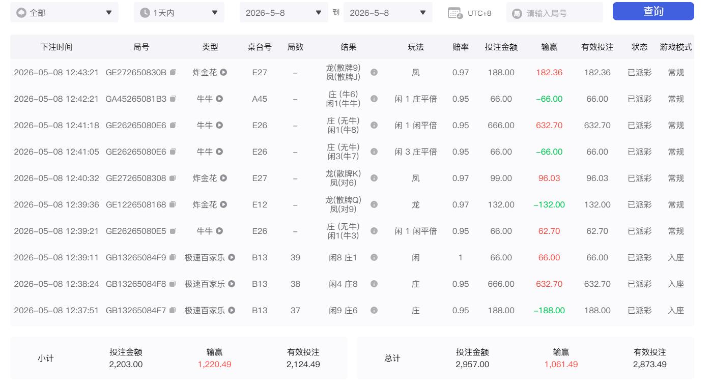
Task: Click the 赔率 column header
Action: [461, 47]
